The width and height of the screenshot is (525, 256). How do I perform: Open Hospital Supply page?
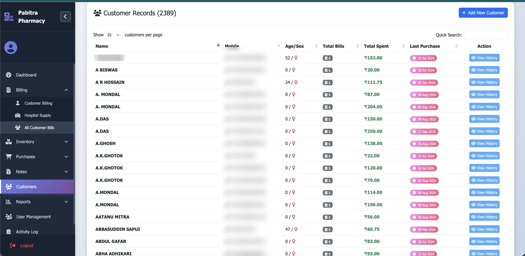point(37,116)
